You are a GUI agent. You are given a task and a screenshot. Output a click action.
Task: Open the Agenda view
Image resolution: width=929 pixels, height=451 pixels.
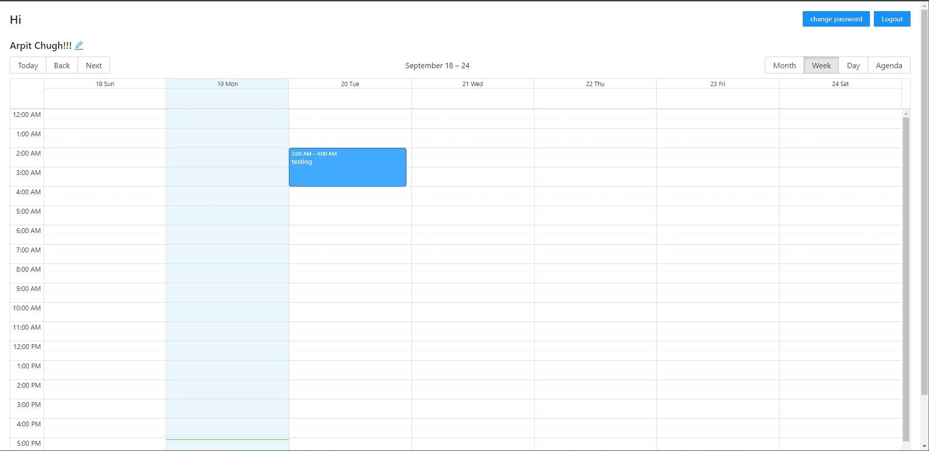[x=889, y=65]
